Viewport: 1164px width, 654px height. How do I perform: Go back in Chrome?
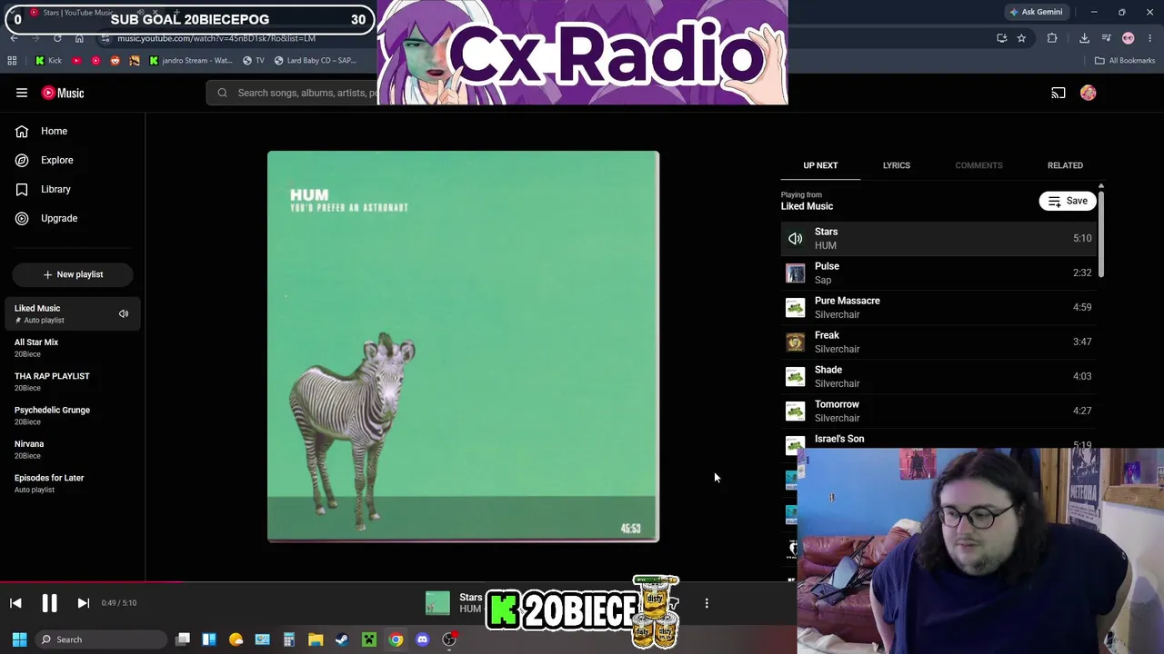[14, 38]
